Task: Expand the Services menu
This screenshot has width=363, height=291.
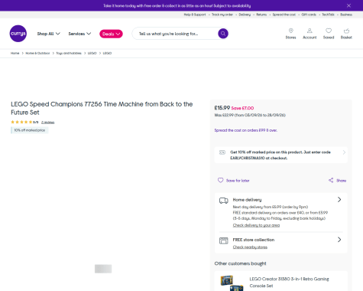Action: click(79, 34)
